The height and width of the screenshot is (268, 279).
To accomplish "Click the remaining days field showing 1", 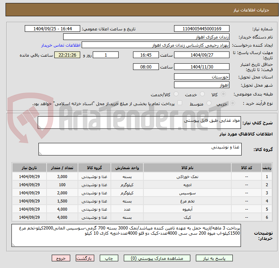I will click(x=106, y=55).
